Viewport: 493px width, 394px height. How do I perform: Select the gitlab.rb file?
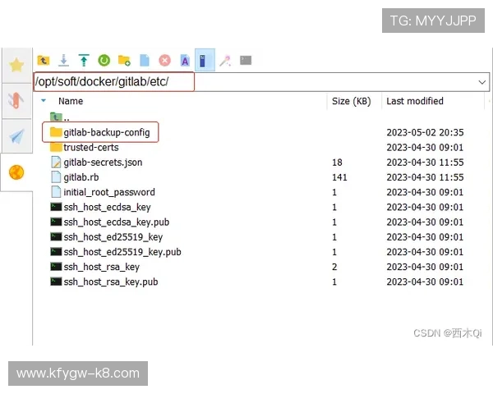point(81,177)
